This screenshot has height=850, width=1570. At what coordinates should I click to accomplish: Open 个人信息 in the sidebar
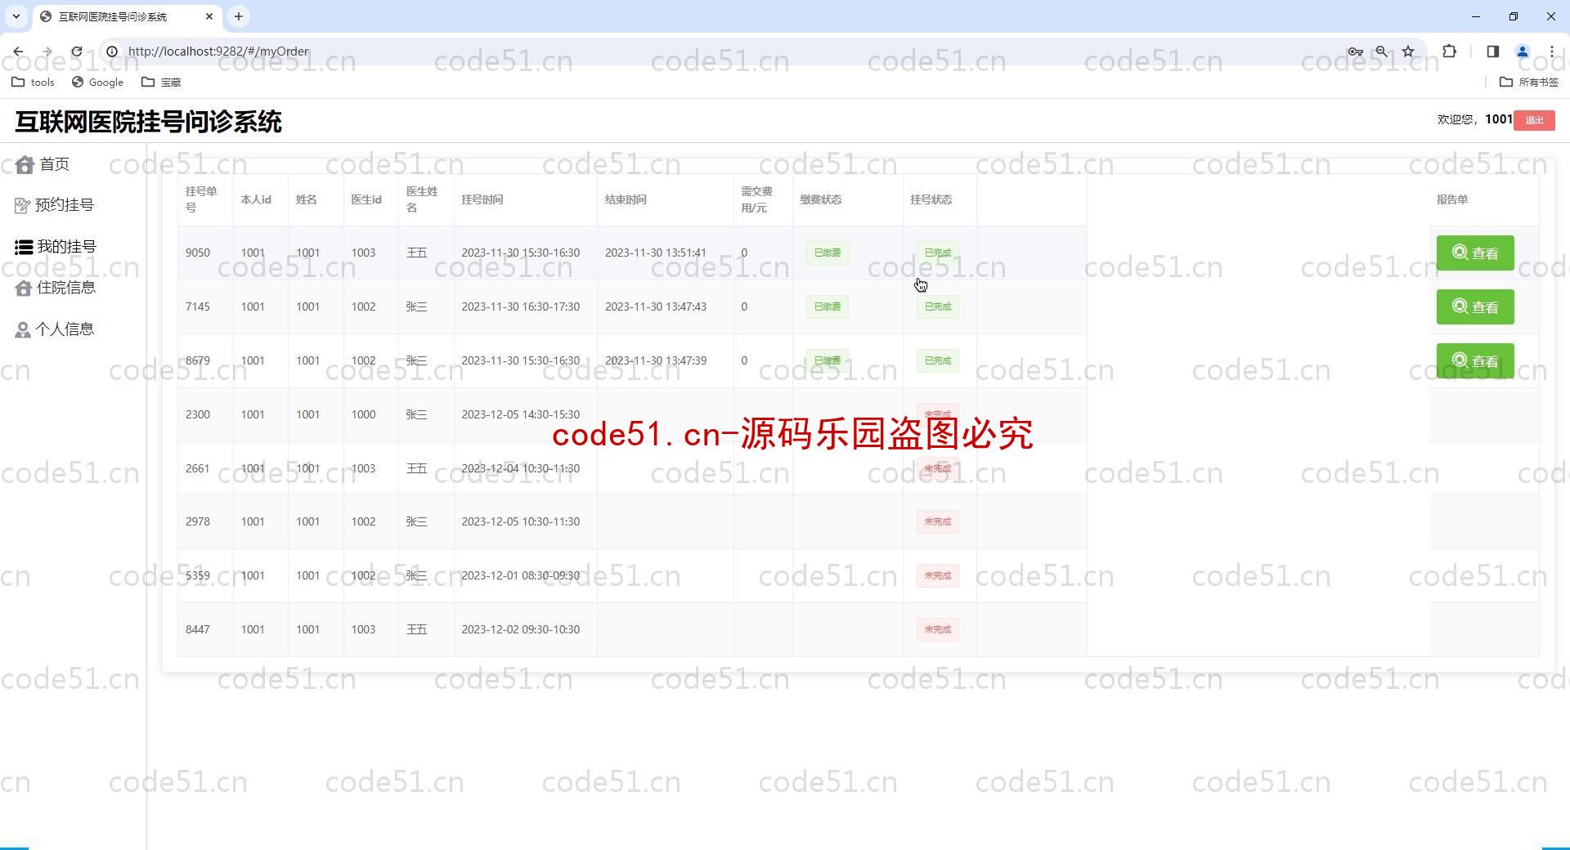click(x=55, y=329)
